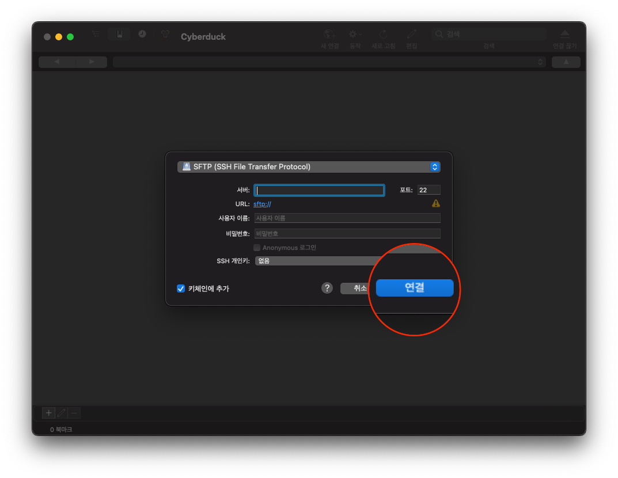Click the 비밀번호 password field
Screen dimensions: 618x478
coord(347,233)
